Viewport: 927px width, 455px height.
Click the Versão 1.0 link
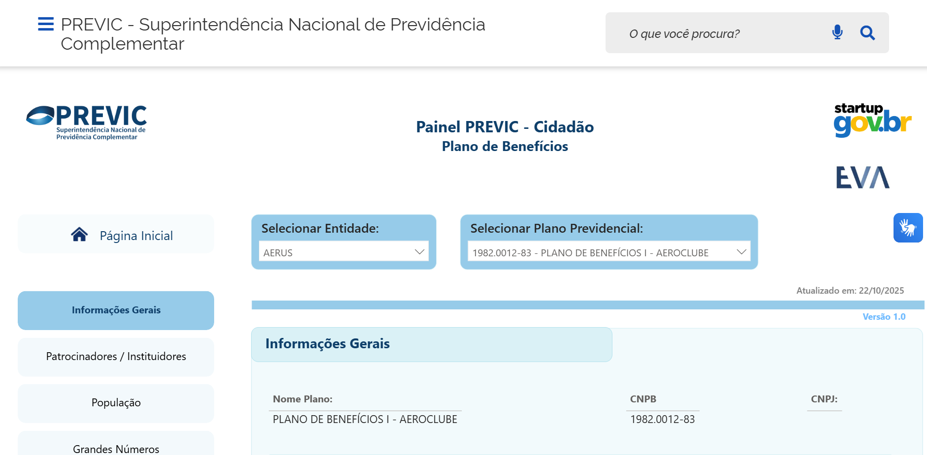tap(884, 317)
